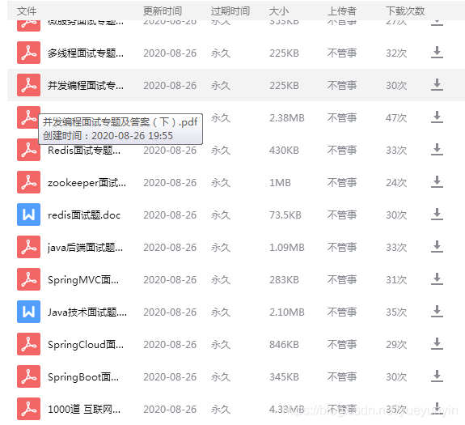Click PDF icon of 多线程面试专题

coord(28,53)
